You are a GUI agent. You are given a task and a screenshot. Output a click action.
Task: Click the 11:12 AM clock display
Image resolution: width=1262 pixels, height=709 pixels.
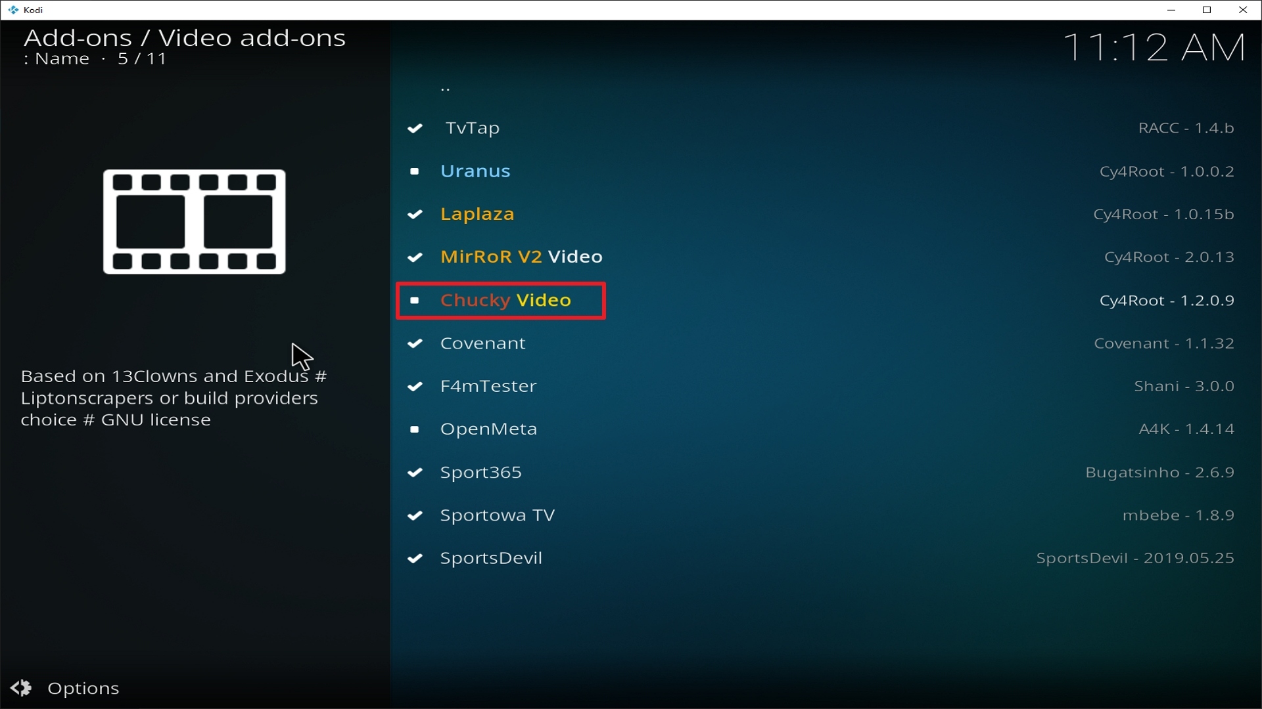tap(1154, 47)
